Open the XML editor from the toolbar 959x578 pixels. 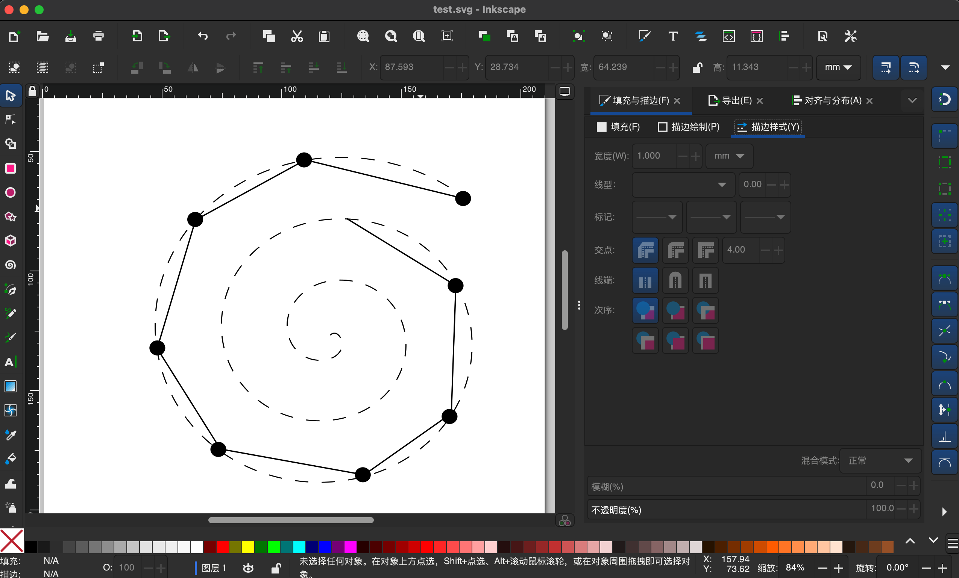coord(728,36)
